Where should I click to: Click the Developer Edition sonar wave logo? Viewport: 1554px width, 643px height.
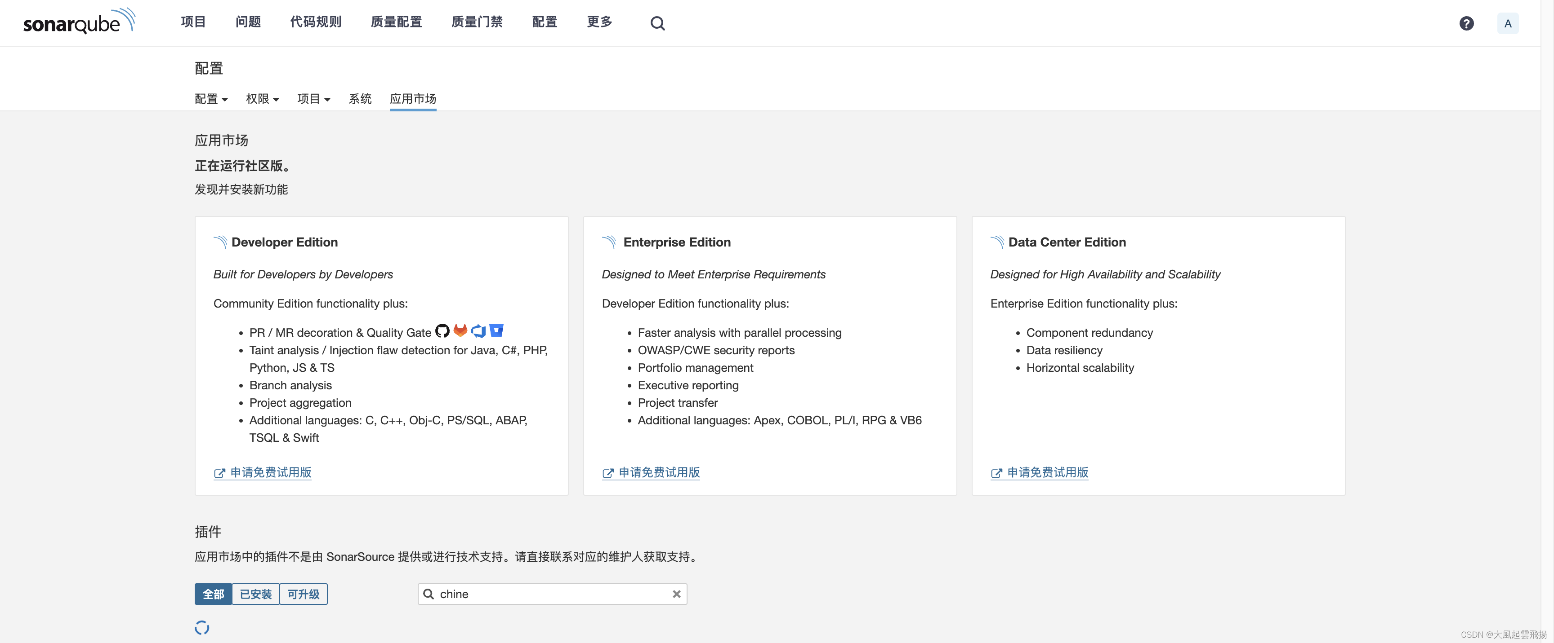tap(220, 242)
